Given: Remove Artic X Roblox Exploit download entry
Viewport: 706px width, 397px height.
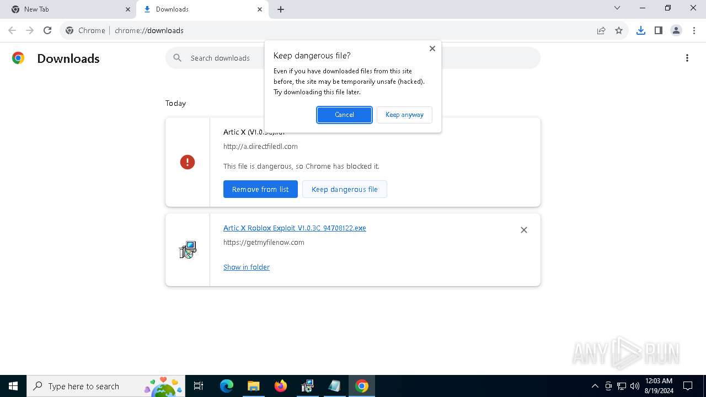Looking at the screenshot, I should pos(524,230).
